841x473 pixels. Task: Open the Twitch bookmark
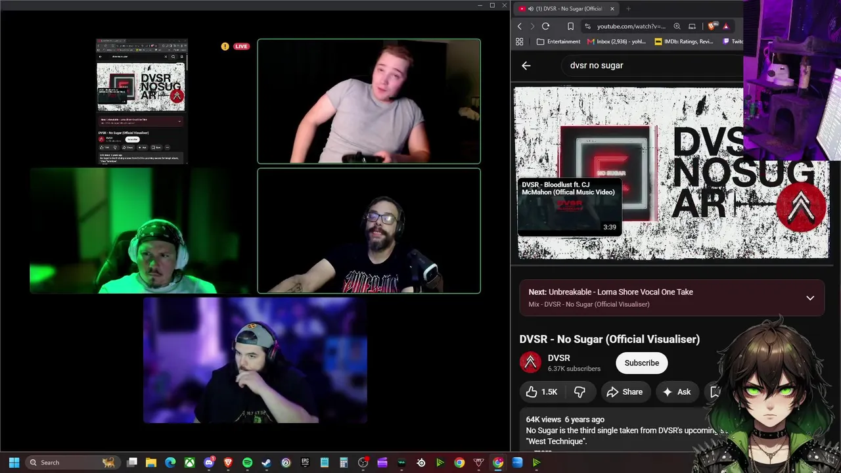733,41
